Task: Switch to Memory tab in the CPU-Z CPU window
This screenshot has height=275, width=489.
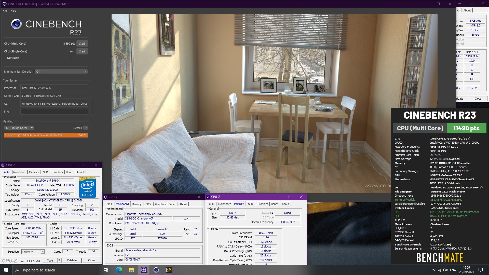Action: 34,172
